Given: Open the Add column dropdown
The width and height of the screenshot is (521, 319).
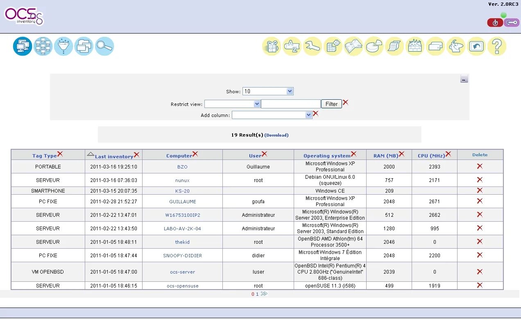Looking at the screenshot, I should point(272,115).
